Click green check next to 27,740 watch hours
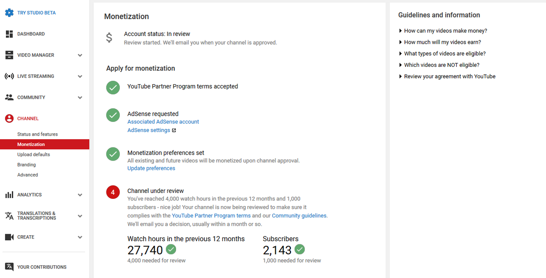The image size is (546, 278). (x=171, y=249)
